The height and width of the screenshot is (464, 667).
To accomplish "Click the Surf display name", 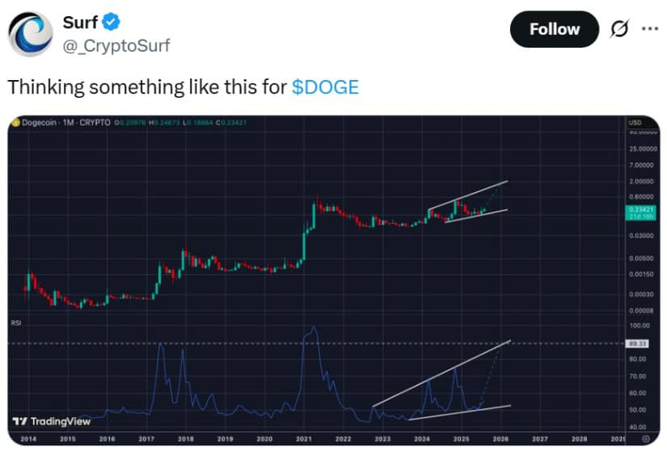I will 80,22.
